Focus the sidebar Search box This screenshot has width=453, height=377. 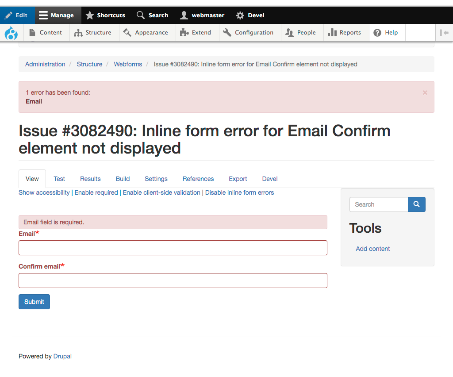pos(379,204)
